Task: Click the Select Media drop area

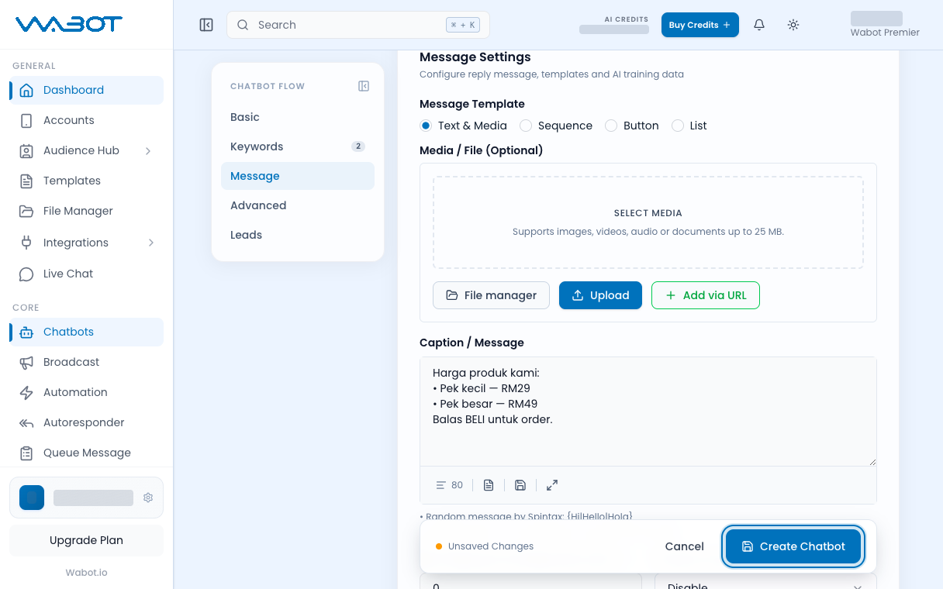Action: 648,222
